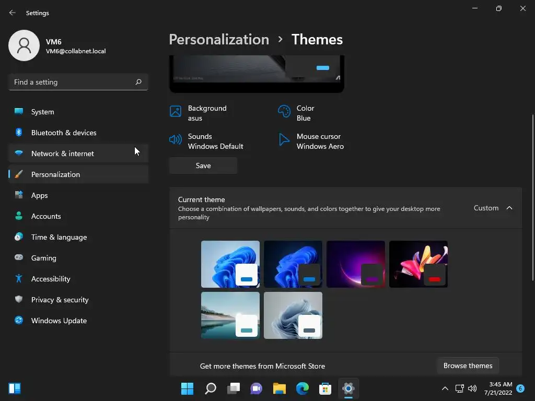Open Task View on taskbar
The image size is (535, 401).
point(234,388)
